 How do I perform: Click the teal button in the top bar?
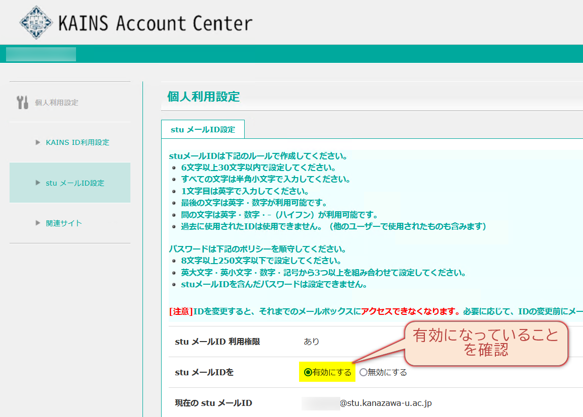40,53
